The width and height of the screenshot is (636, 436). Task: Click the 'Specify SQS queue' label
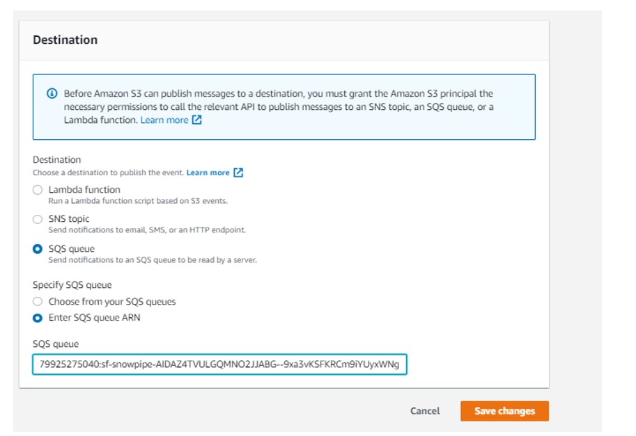[x=72, y=284]
